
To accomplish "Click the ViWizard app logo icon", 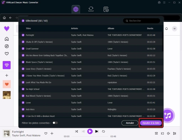I will click(x=3, y=2).
